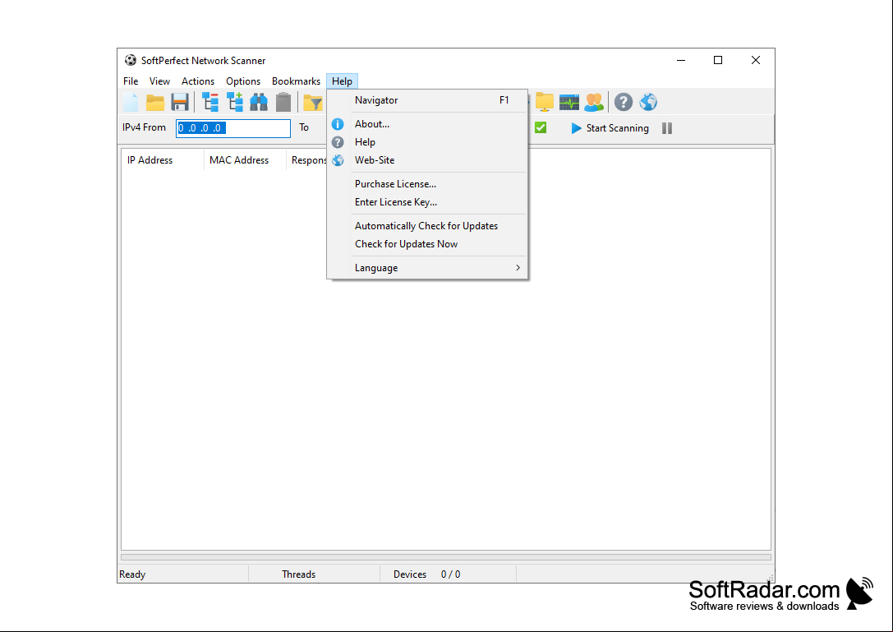Click the blue info icon beside About
The height and width of the screenshot is (632, 893).
338,124
